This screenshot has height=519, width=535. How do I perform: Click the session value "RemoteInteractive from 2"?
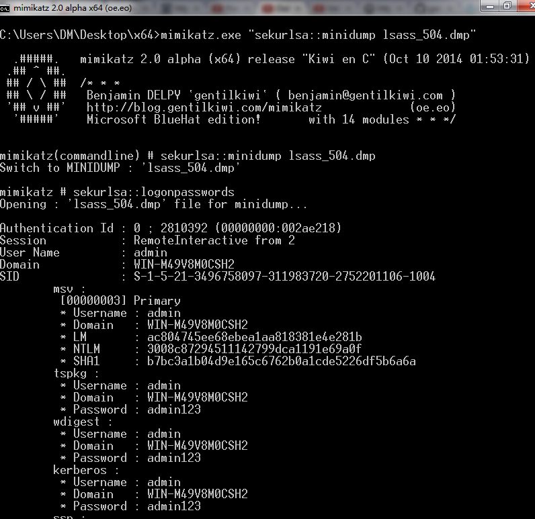[x=214, y=240]
